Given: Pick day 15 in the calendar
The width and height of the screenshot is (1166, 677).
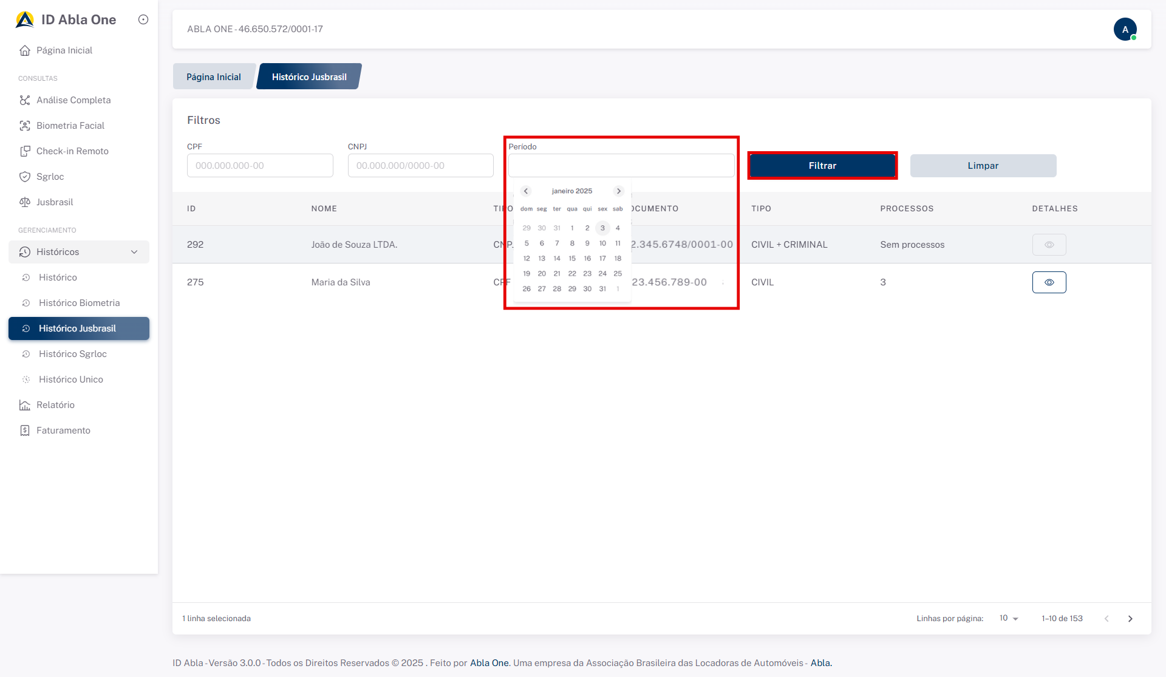Looking at the screenshot, I should [572, 259].
